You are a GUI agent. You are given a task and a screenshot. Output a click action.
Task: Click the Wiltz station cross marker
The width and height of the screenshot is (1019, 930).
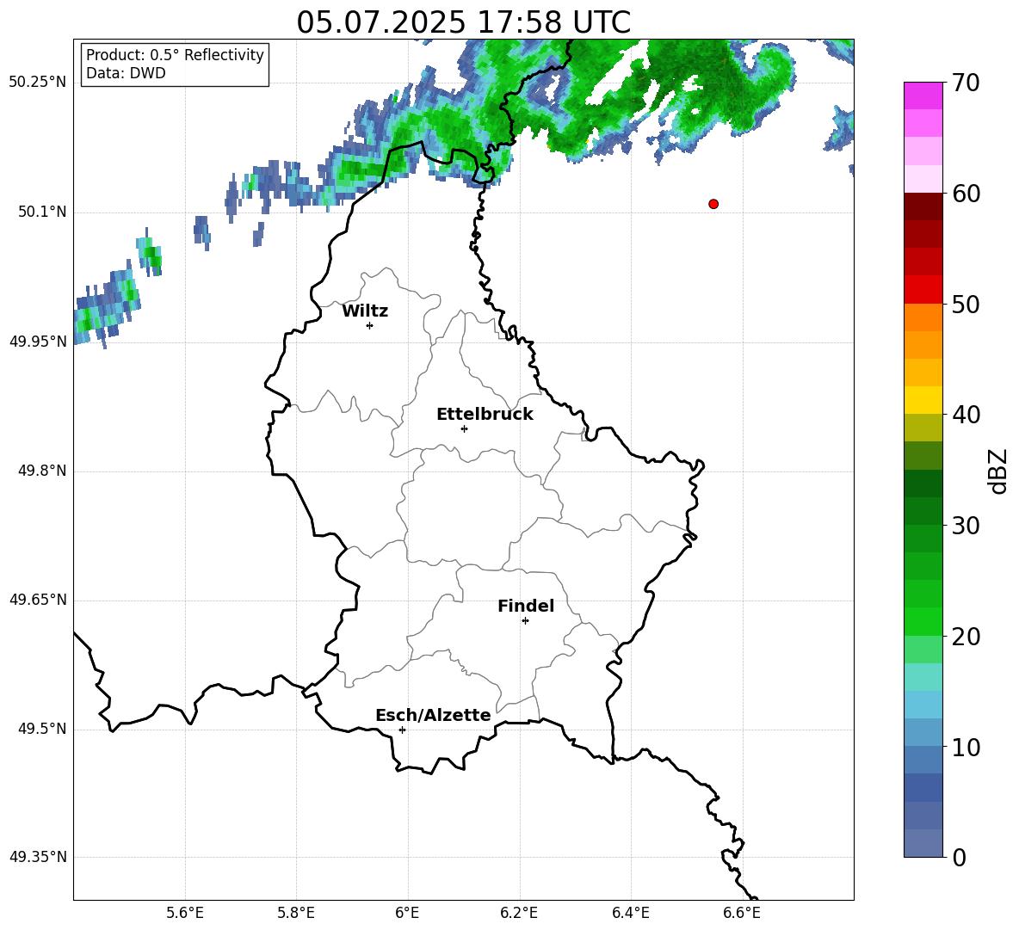[x=370, y=325]
